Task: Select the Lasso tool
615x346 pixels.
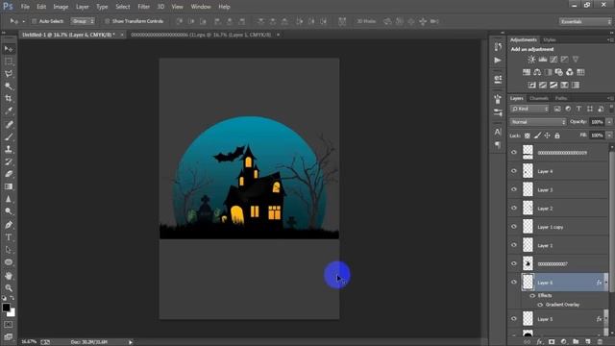Action: point(9,74)
